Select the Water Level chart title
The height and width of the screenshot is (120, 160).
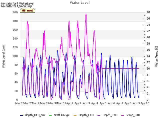coord(80,2)
